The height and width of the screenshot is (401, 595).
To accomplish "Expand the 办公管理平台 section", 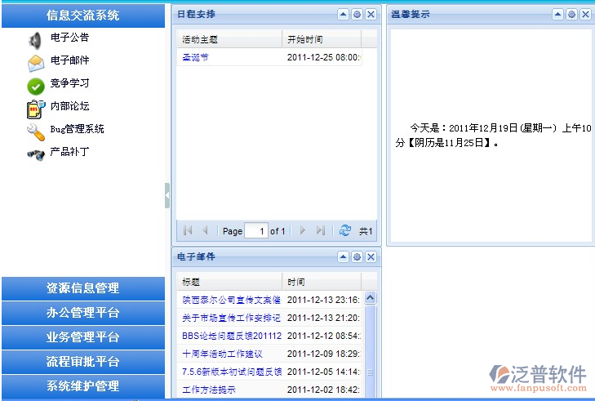I will click(x=83, y=313).
